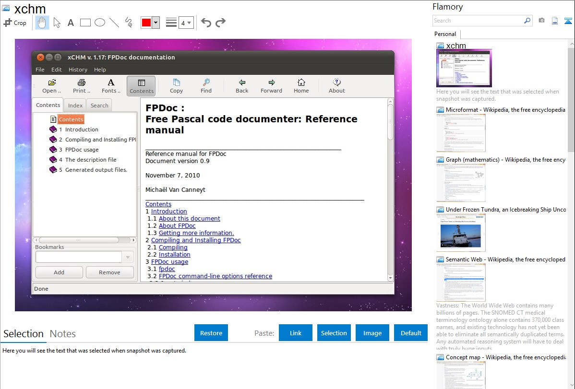Activate the hand pan tool
Screen dimensions: 575x389
tap(42, 23)
